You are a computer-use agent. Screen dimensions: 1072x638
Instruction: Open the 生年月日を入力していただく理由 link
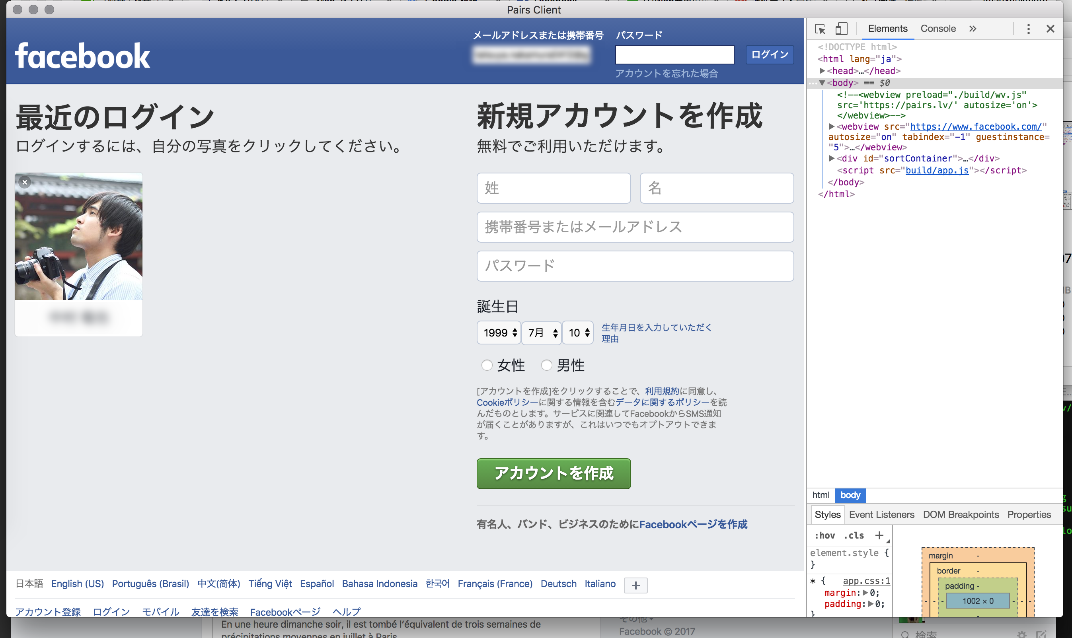tap(657, 333)
